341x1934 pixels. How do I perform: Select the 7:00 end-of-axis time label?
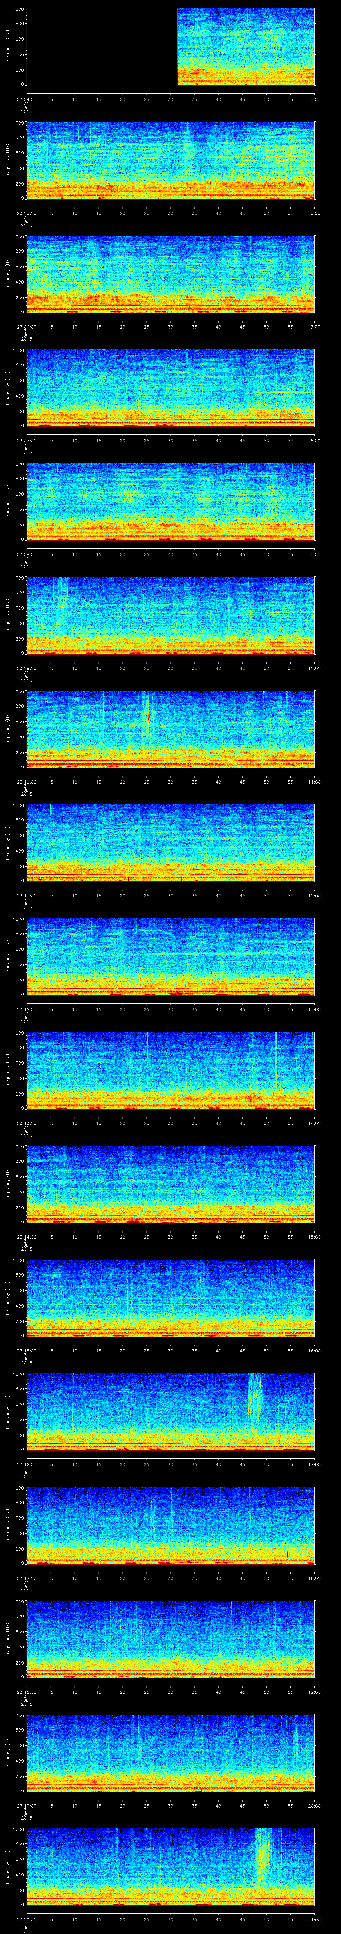click(x=315, y=327)
